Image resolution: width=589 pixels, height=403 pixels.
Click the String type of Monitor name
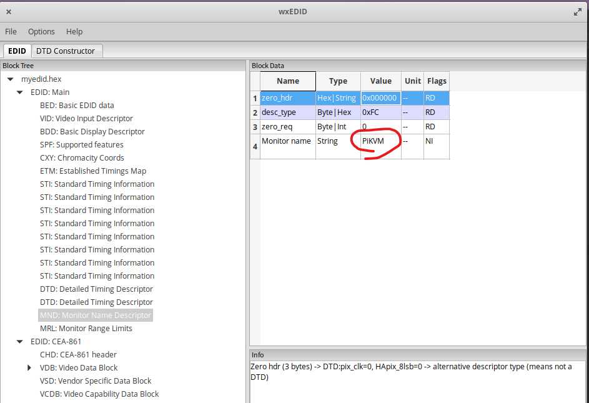(338, 147)
